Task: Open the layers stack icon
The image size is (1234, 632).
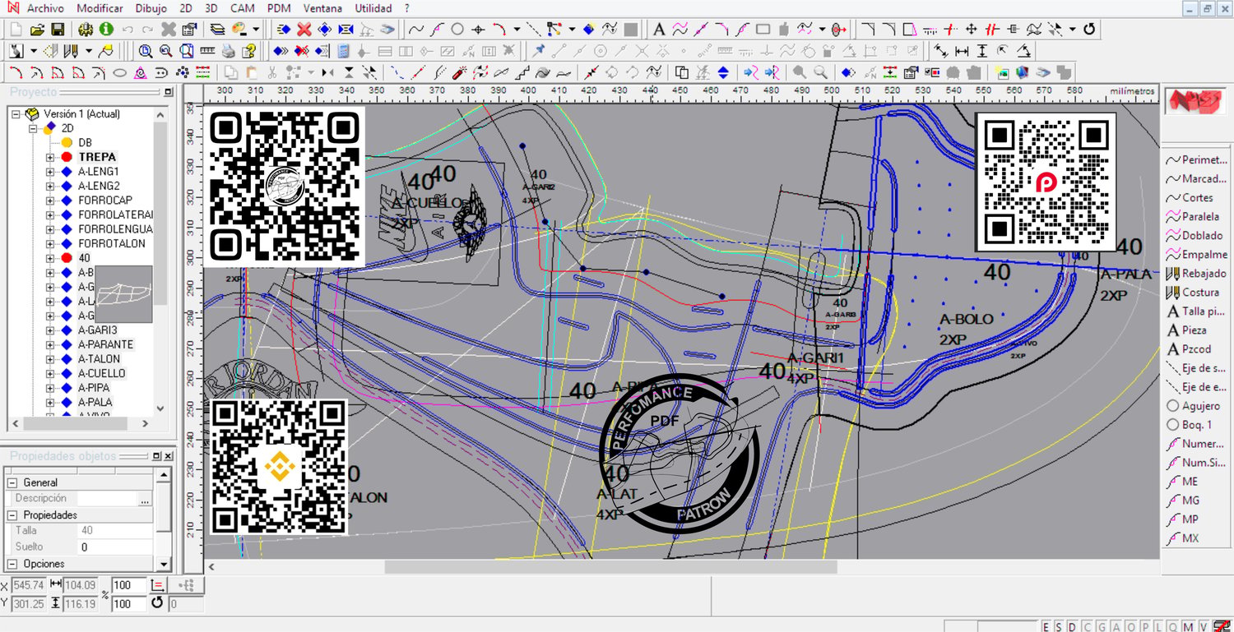Action: coord(217,30)
